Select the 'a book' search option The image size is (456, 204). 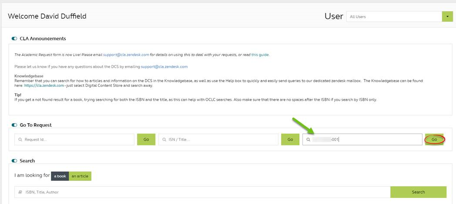[x=60, y=176]
